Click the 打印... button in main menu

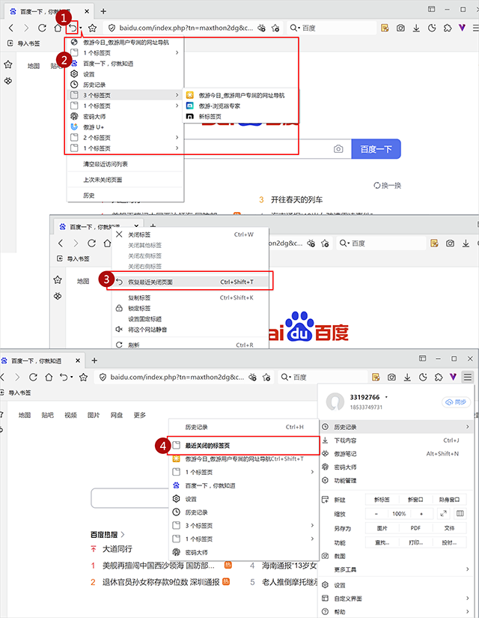tap(415, 542)
